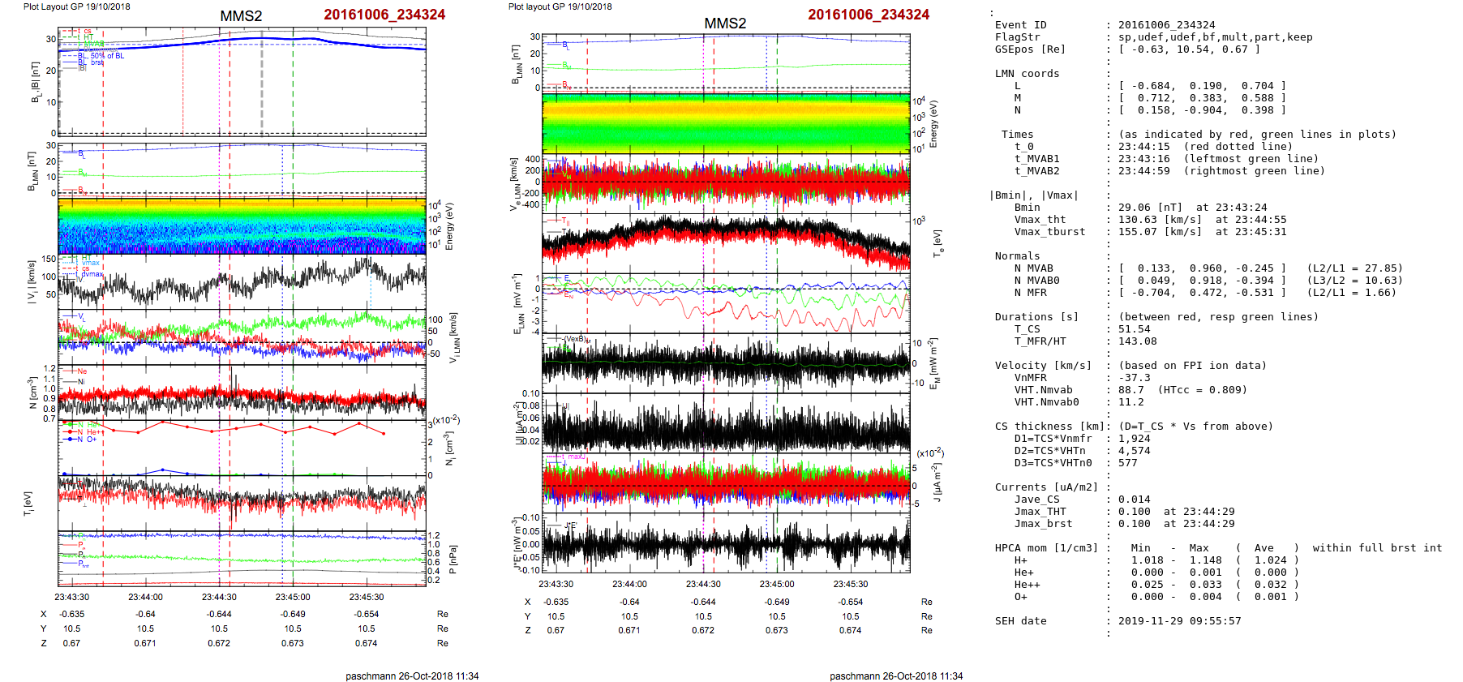The image size is (1463, 682).
Task: Click the Ne legend entry in the density panel
Action: [x=82, y=371]
